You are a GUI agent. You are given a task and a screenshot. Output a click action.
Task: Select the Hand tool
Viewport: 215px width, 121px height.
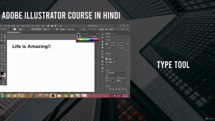(2, 70)
